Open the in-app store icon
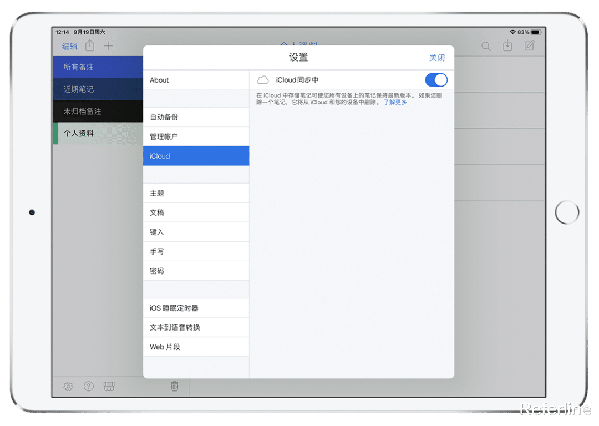 [110, 387]
